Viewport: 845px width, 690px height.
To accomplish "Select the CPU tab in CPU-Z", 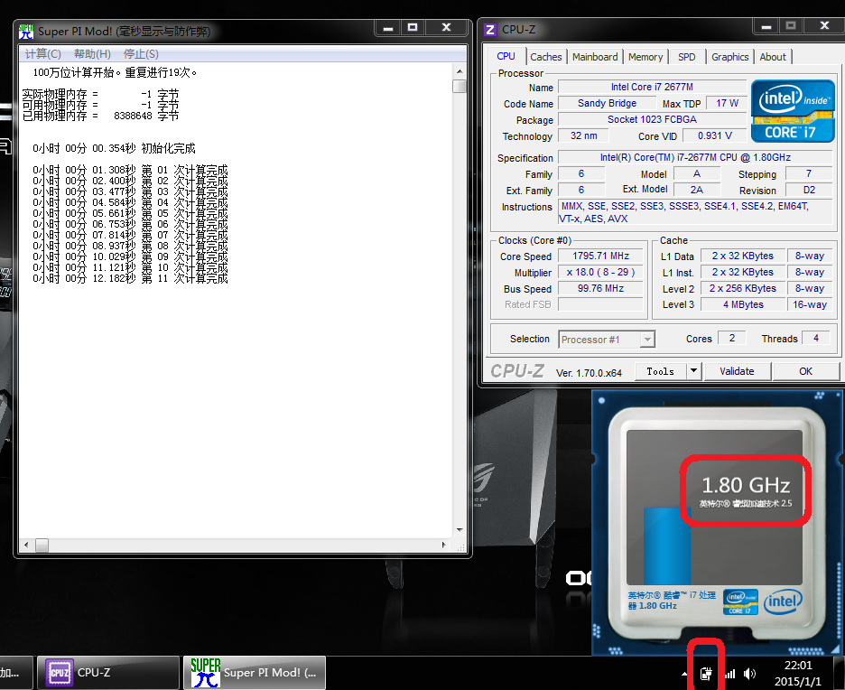I will pos(506,56).
